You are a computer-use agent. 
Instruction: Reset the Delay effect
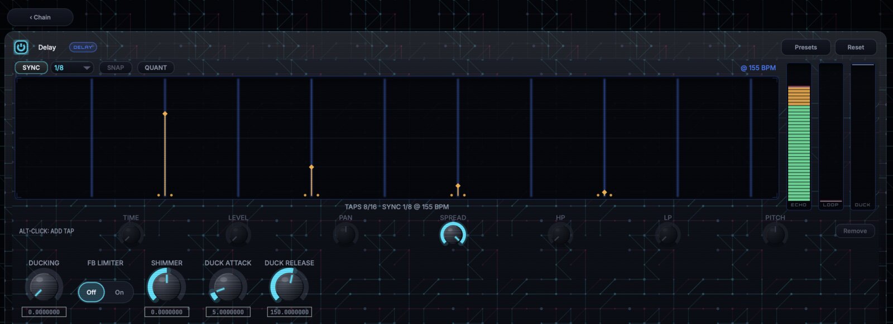point(856,47)
